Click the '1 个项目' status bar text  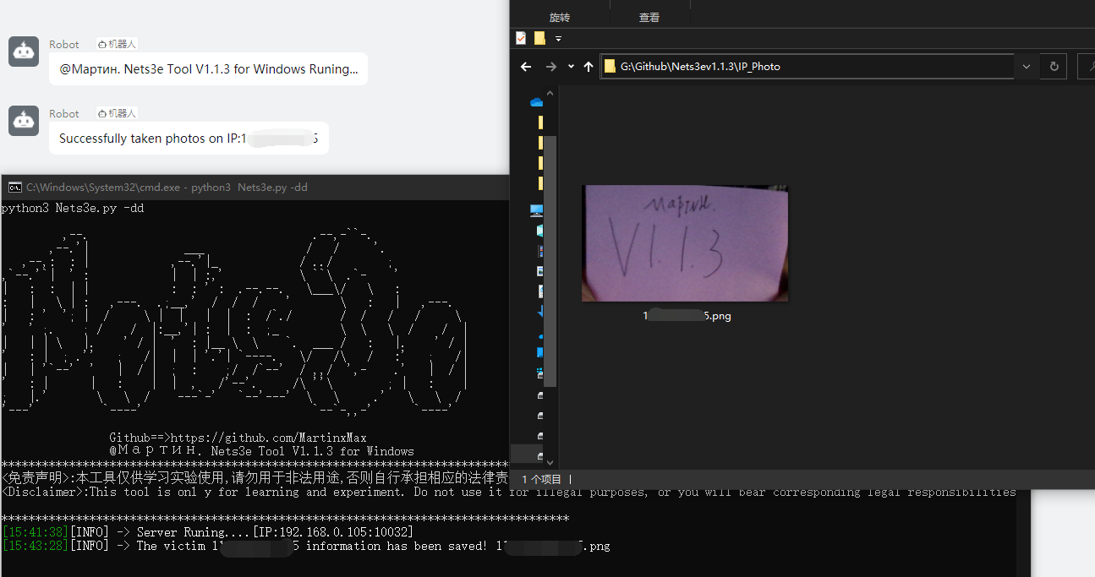(541, 479)
